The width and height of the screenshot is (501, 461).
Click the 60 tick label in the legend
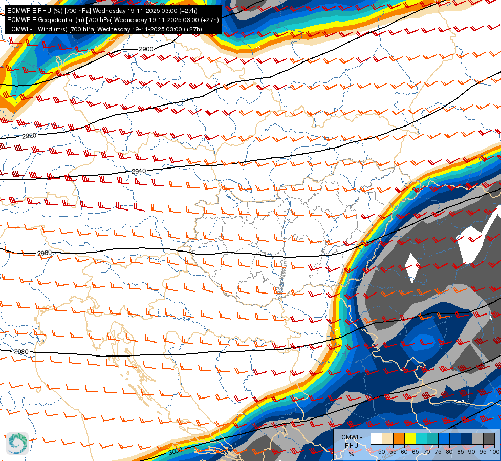coord(404,452)
